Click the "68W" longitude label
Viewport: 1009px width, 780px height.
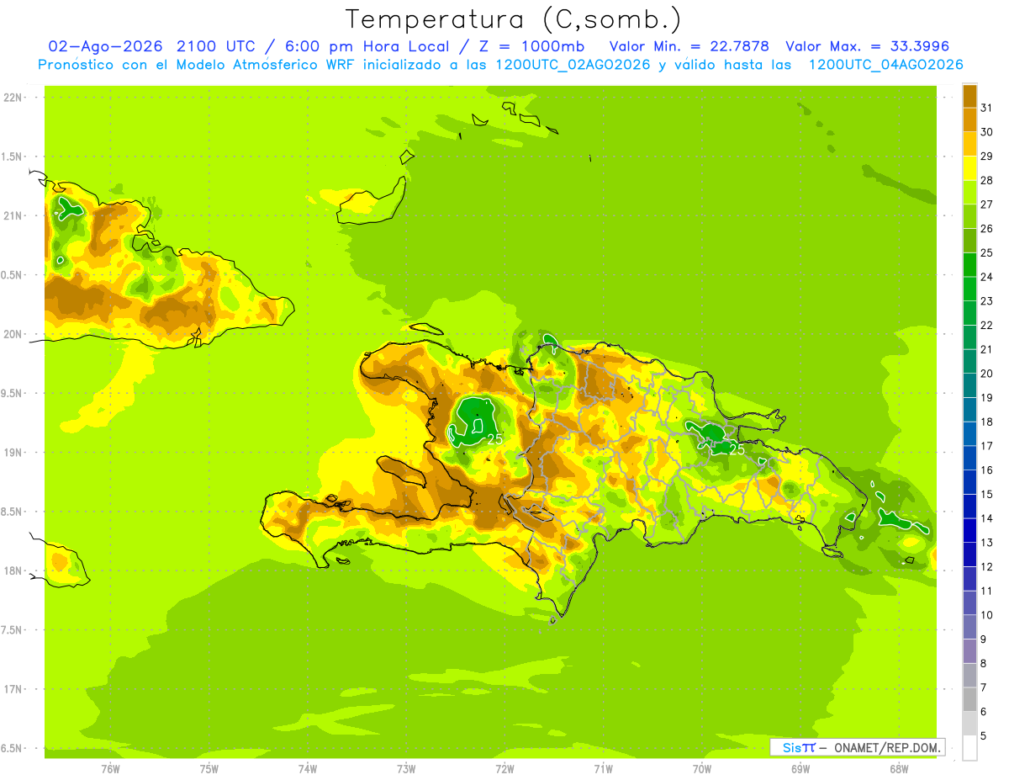tap(898, 769)
